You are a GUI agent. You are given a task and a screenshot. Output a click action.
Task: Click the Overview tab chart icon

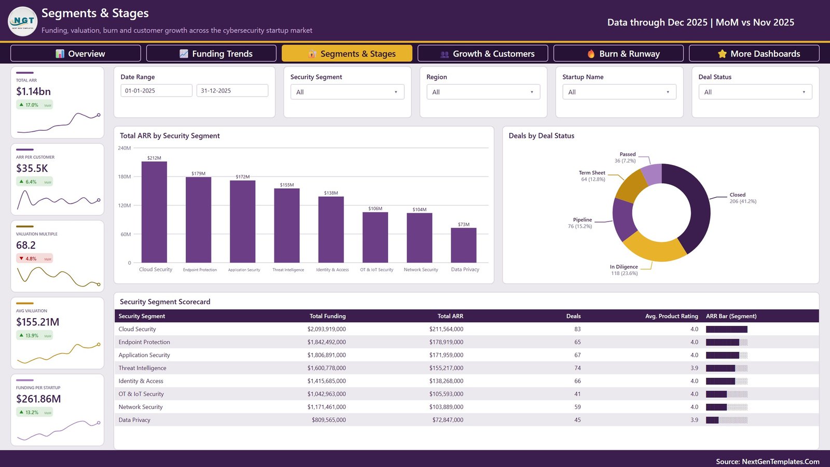point(60,53)
